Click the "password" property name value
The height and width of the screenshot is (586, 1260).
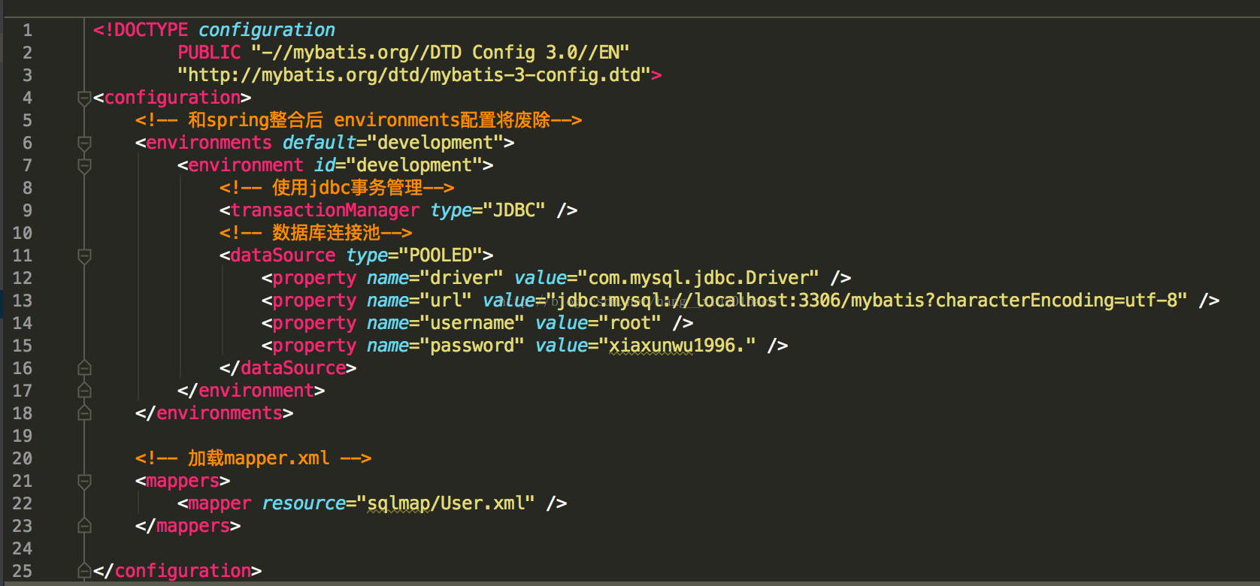tap(472, 346)
